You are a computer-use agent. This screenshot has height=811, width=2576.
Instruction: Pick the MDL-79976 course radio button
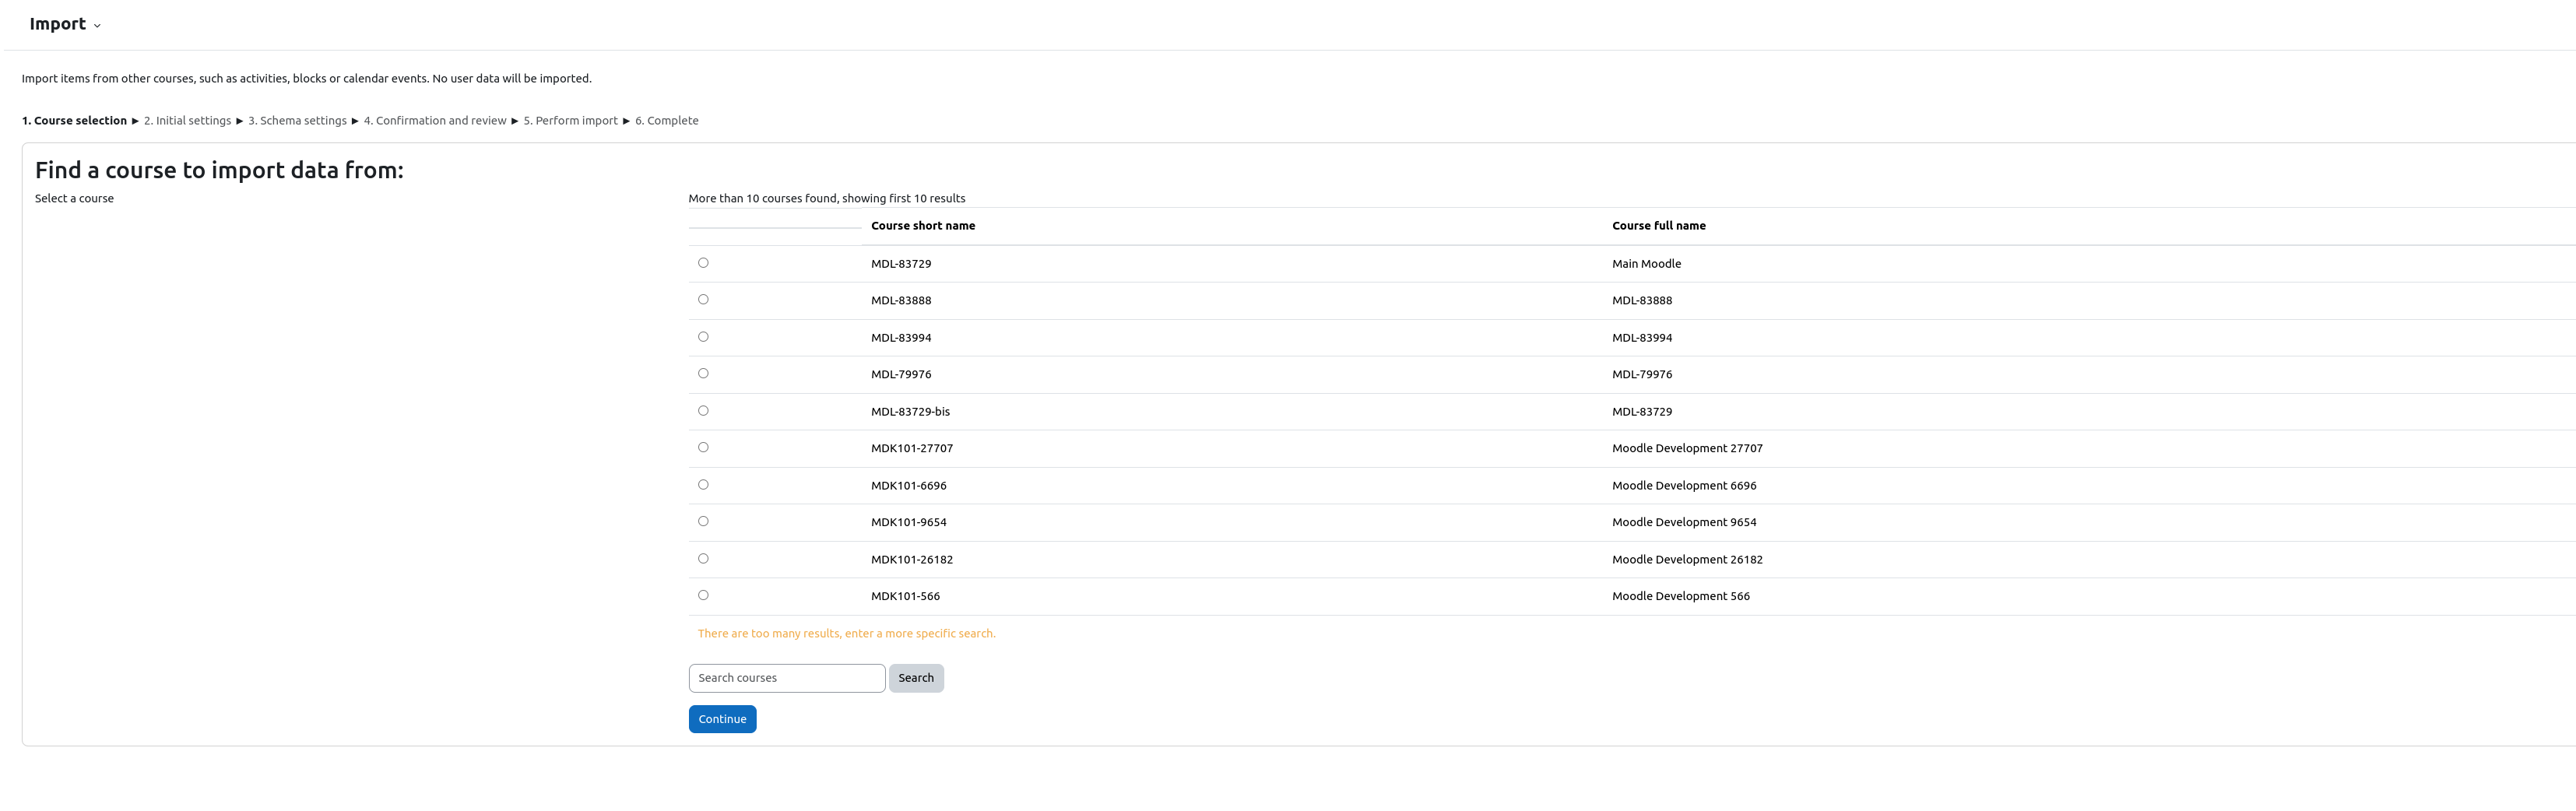pos(703,374)
